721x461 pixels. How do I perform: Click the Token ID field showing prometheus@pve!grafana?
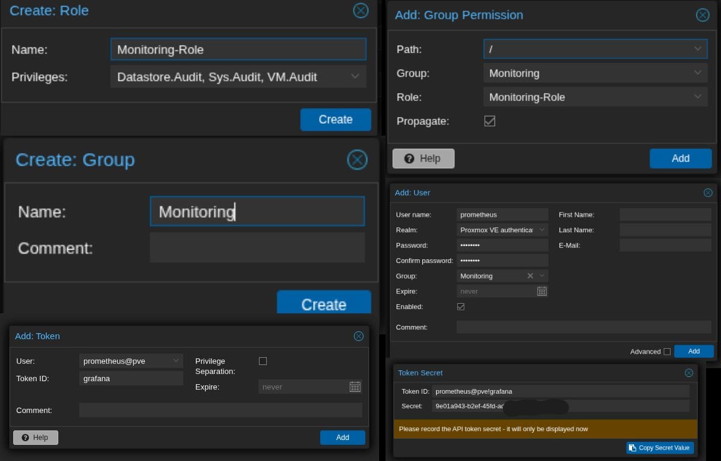[x=561, y=391]
